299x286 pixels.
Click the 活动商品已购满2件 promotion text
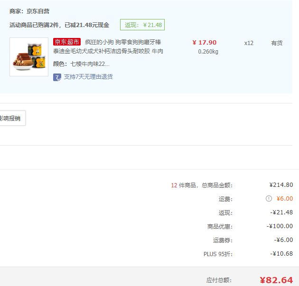point(59,25)
